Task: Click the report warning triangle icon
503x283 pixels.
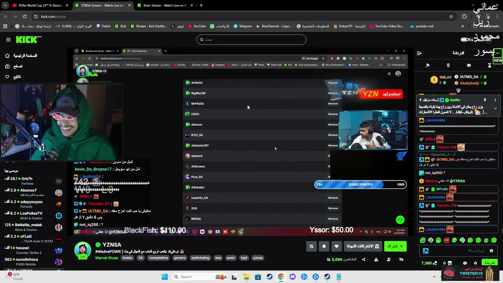Action: pos(376,259)
